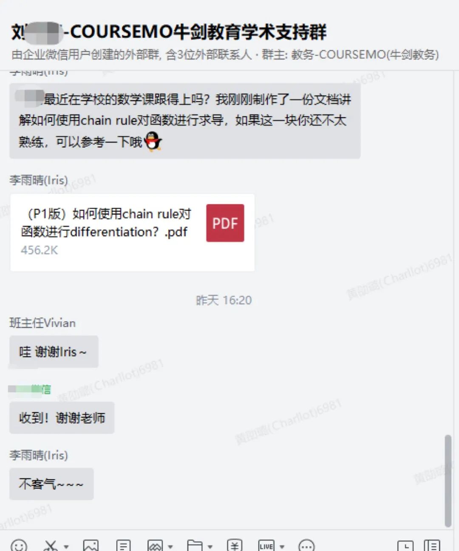The image size is (459, 551).
Task: Open more options ellipsis icon
Action: [x=306, y=546]
